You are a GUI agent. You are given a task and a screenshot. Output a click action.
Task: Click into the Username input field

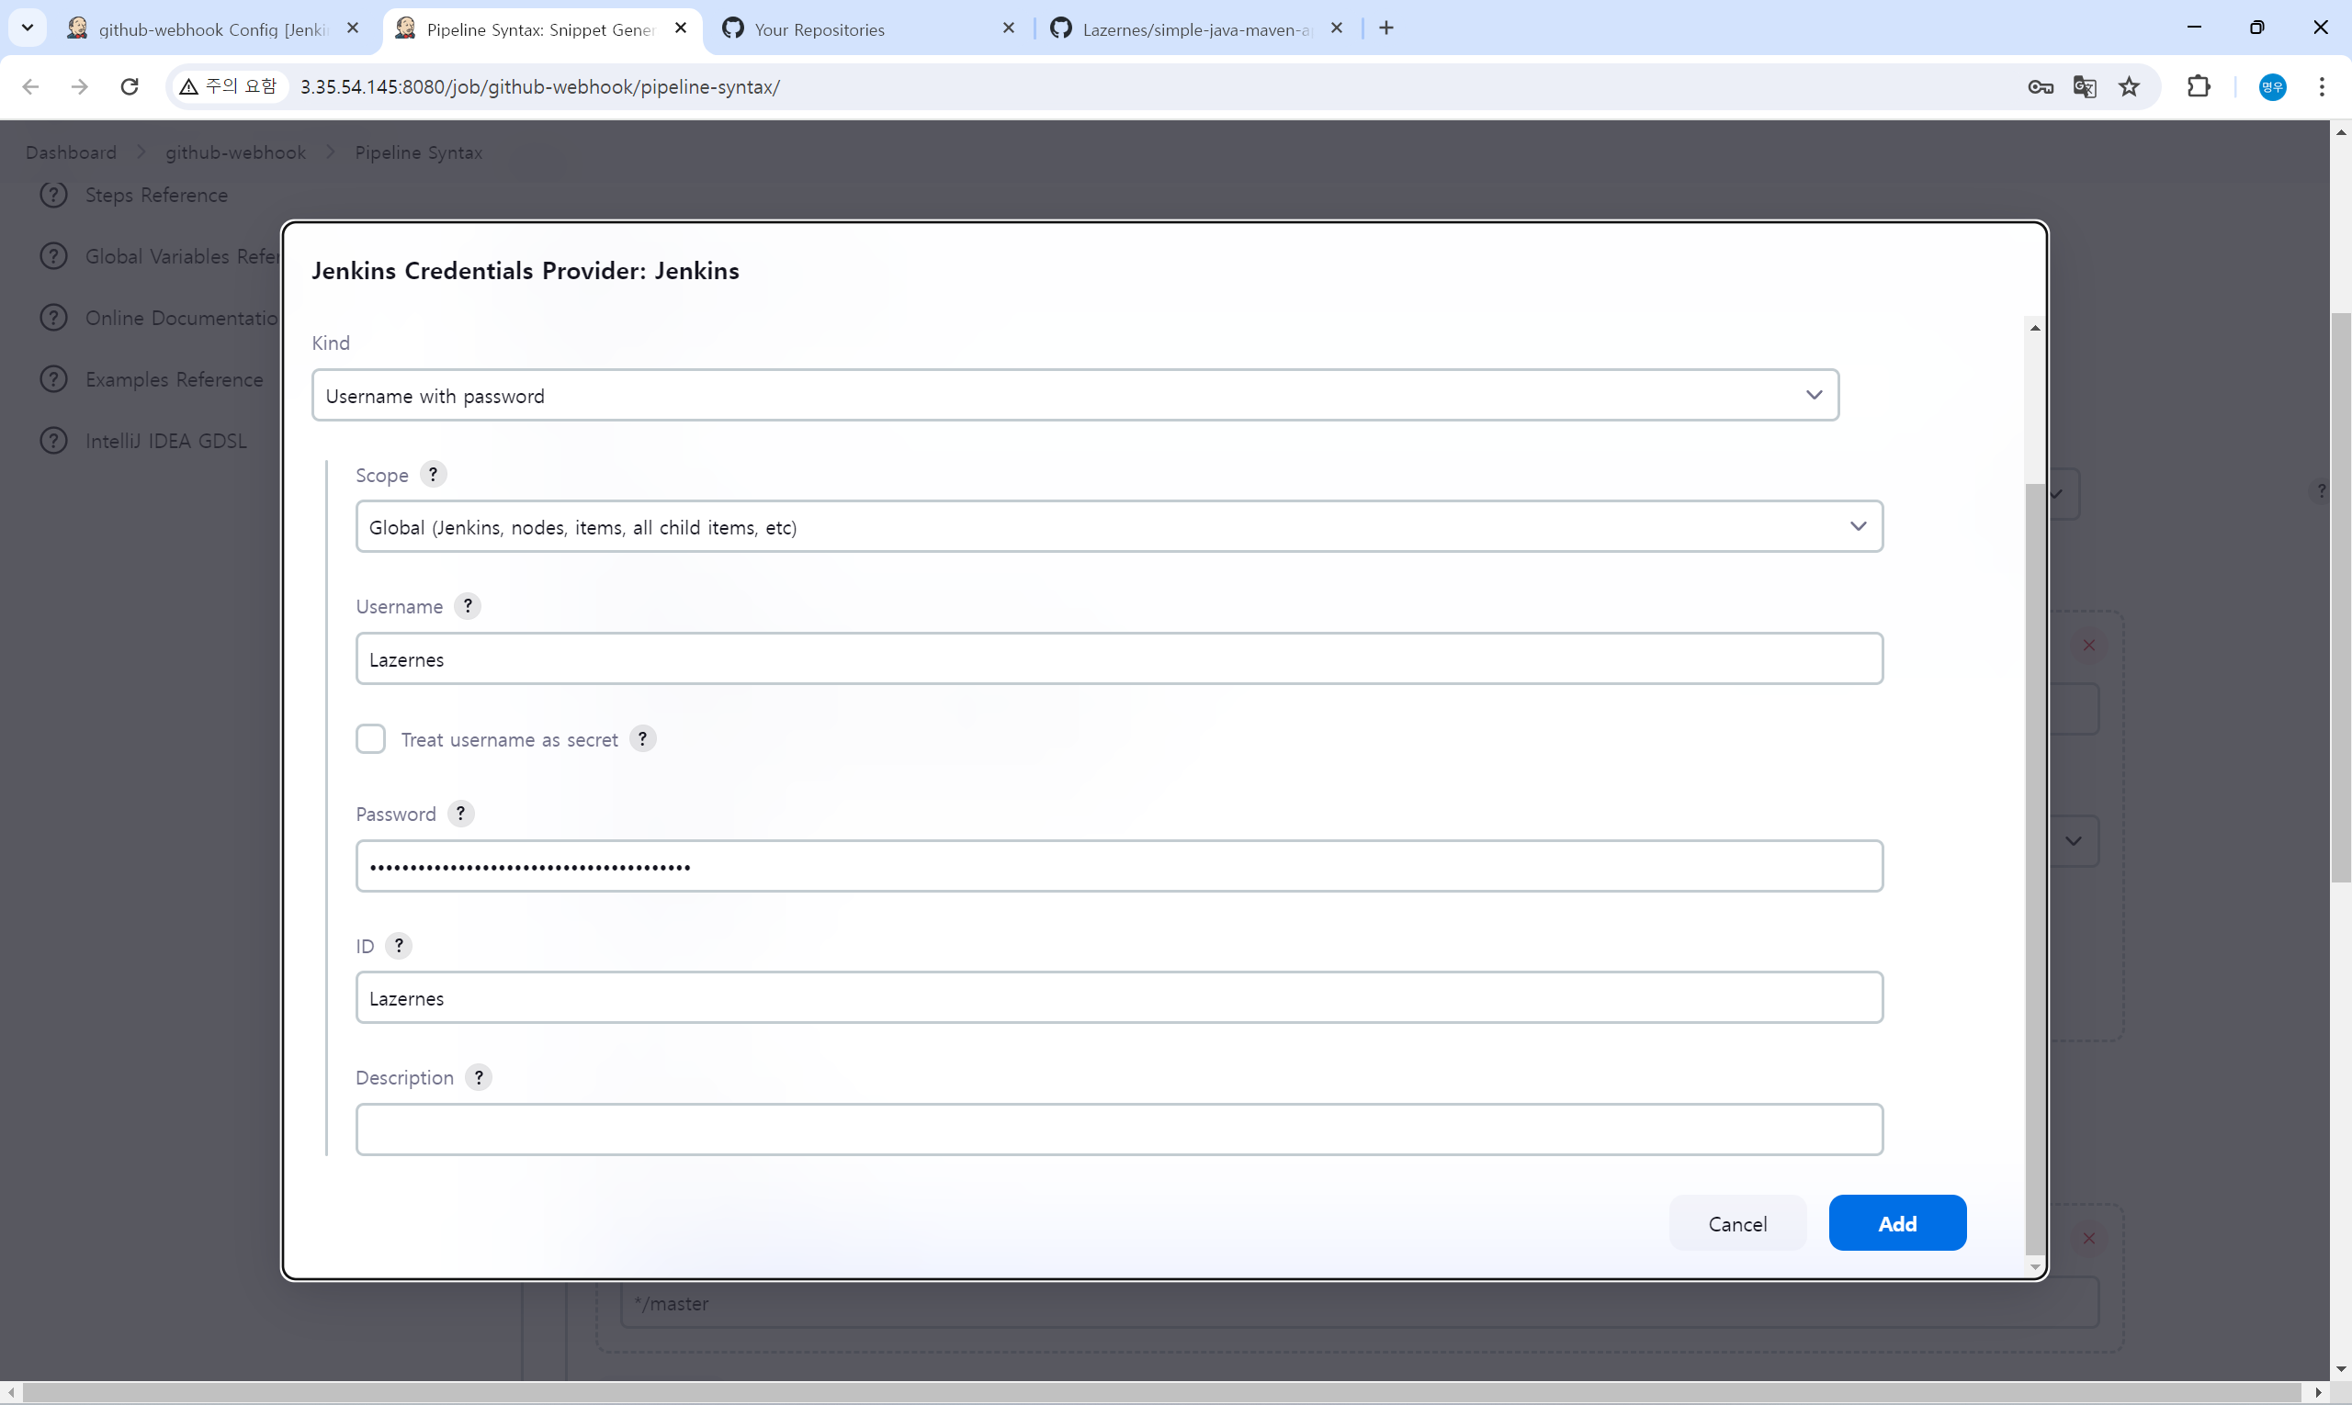click(x=1119, y=658)
